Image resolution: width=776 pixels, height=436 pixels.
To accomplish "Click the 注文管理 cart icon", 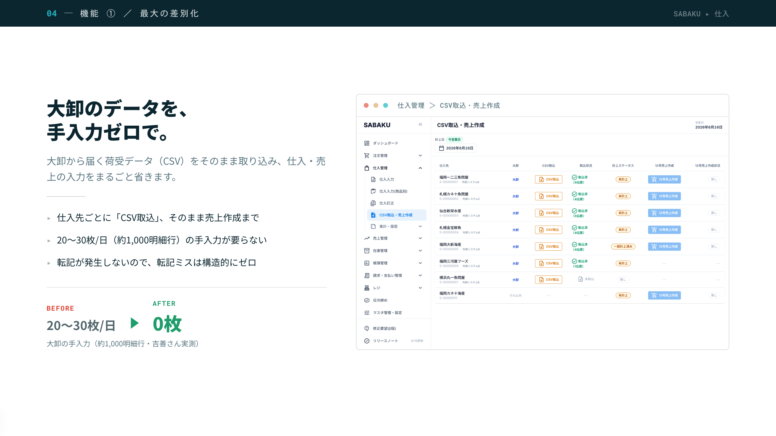I will (367, 156).
